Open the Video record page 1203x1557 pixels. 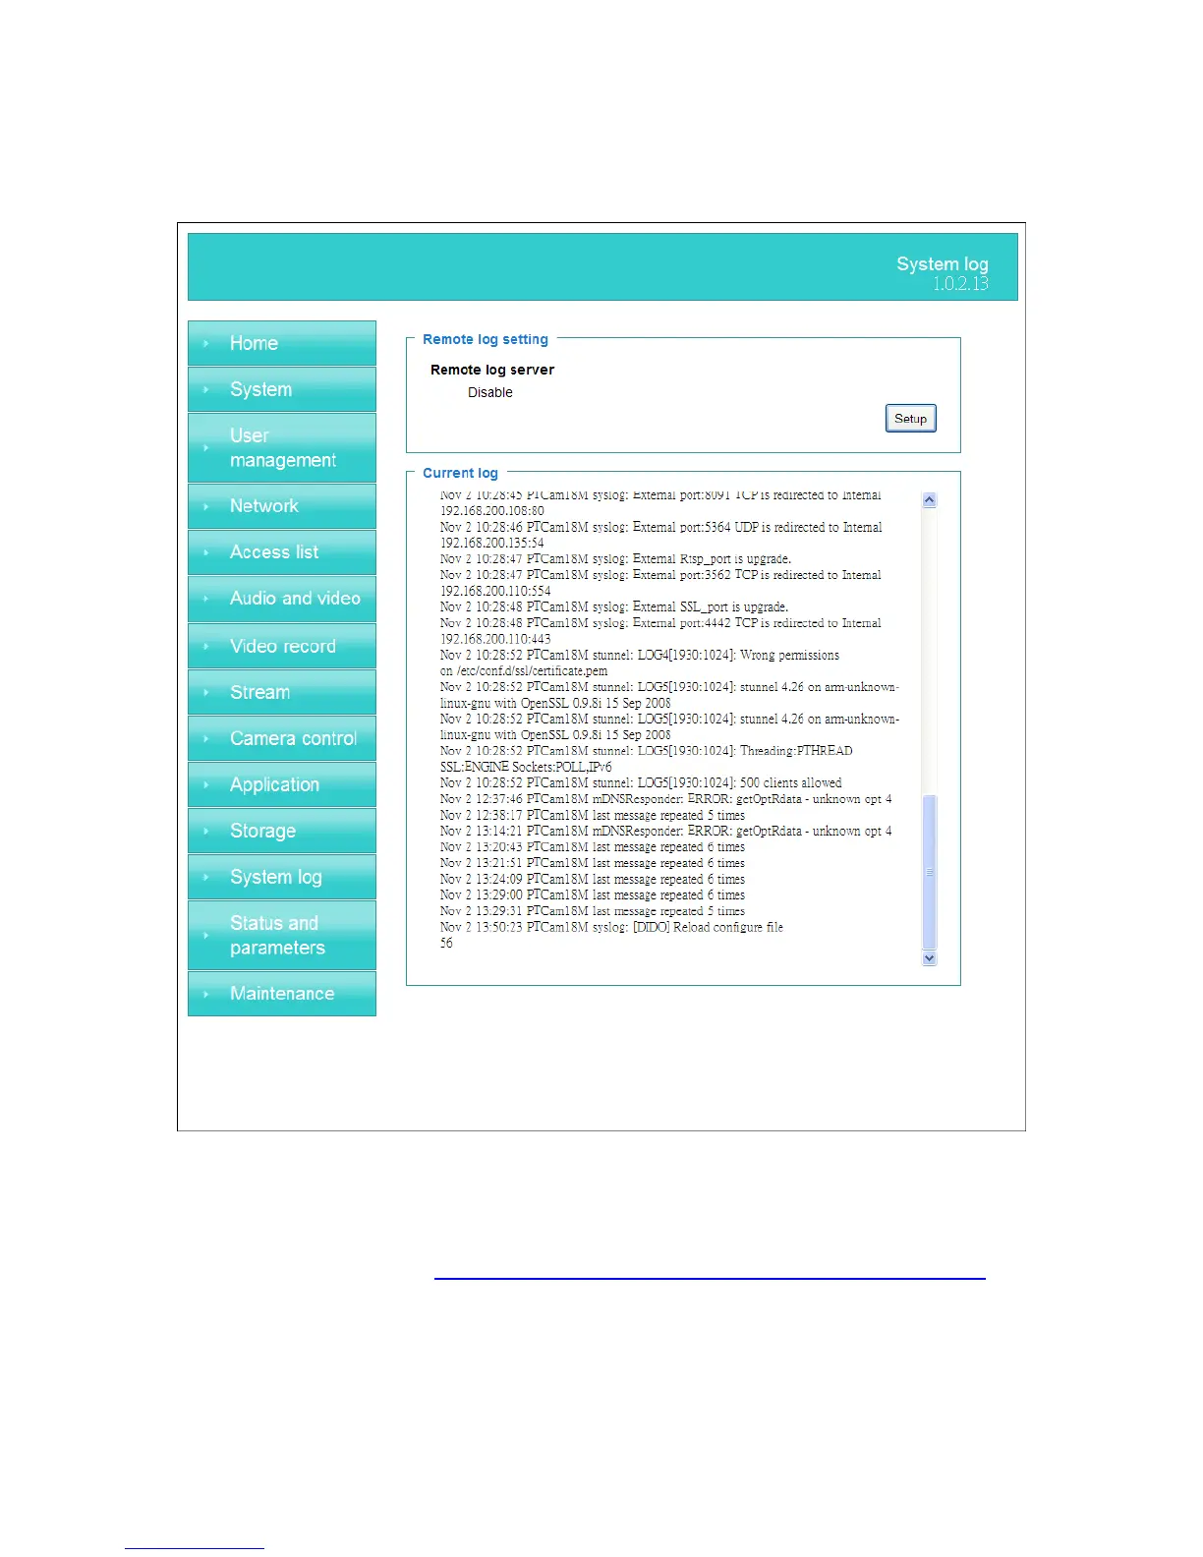click(282, 646)
